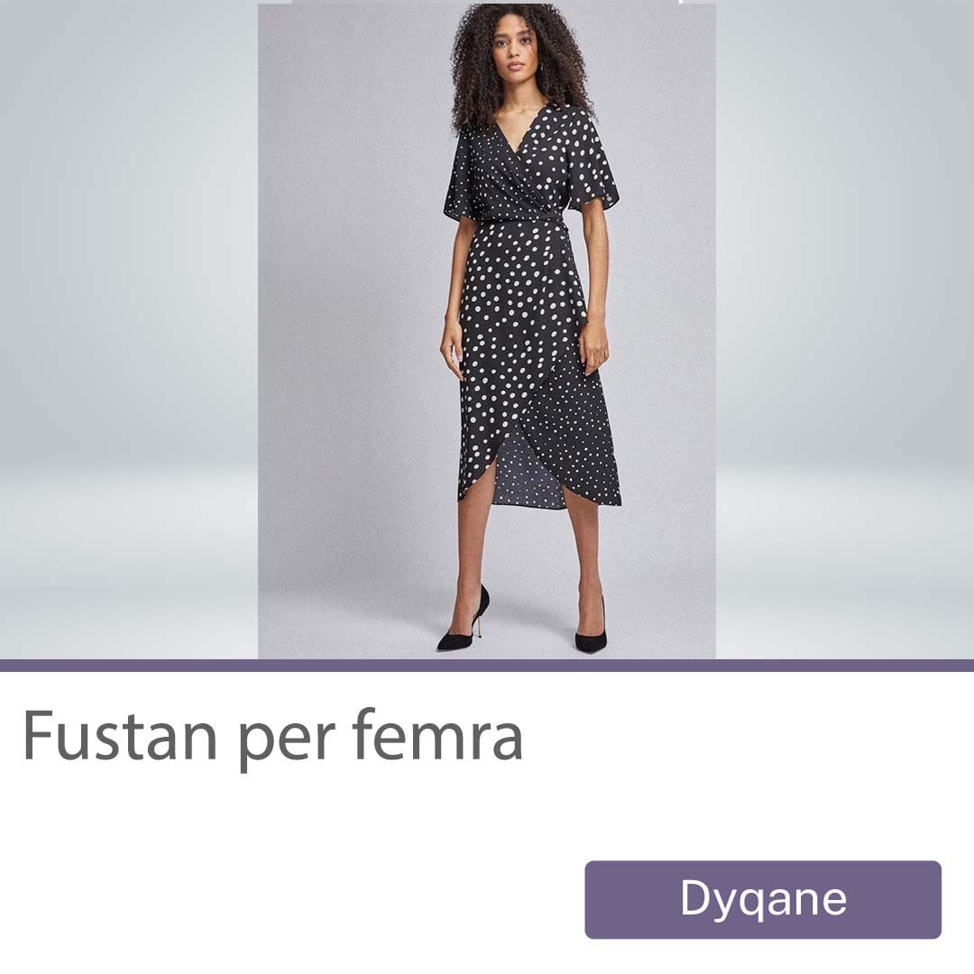Tap the model's face in the product image
The image size is (974, 974).
click(515, 48)
